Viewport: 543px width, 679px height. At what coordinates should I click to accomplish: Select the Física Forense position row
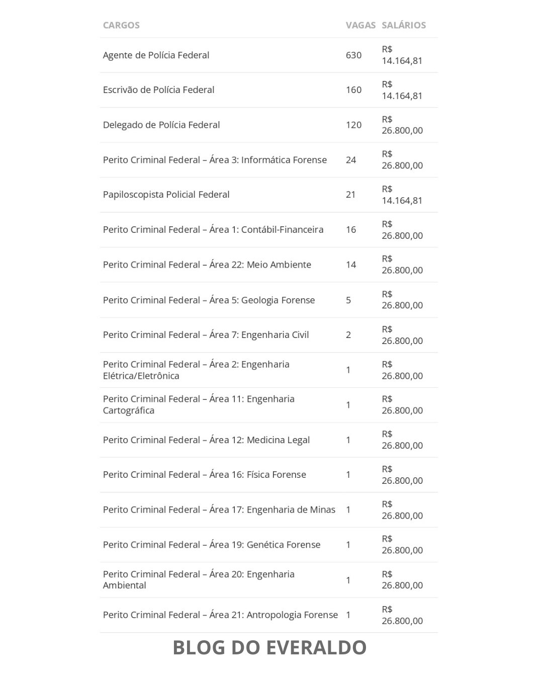tap(204, 475)
